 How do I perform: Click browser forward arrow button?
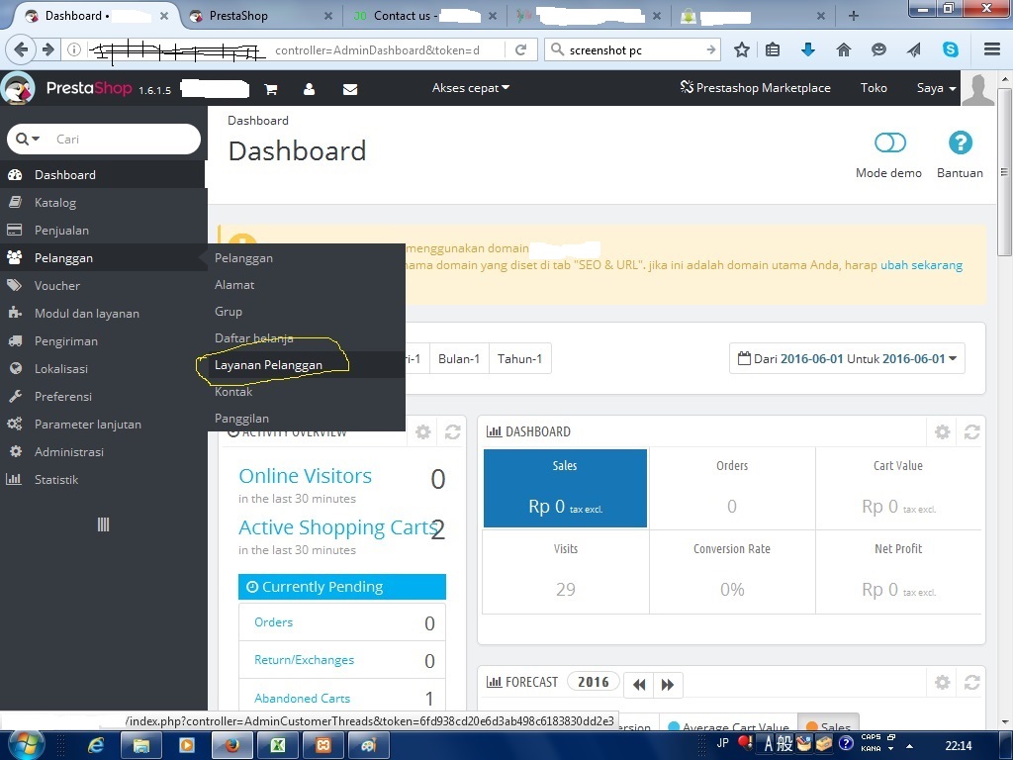coord(47,49)
